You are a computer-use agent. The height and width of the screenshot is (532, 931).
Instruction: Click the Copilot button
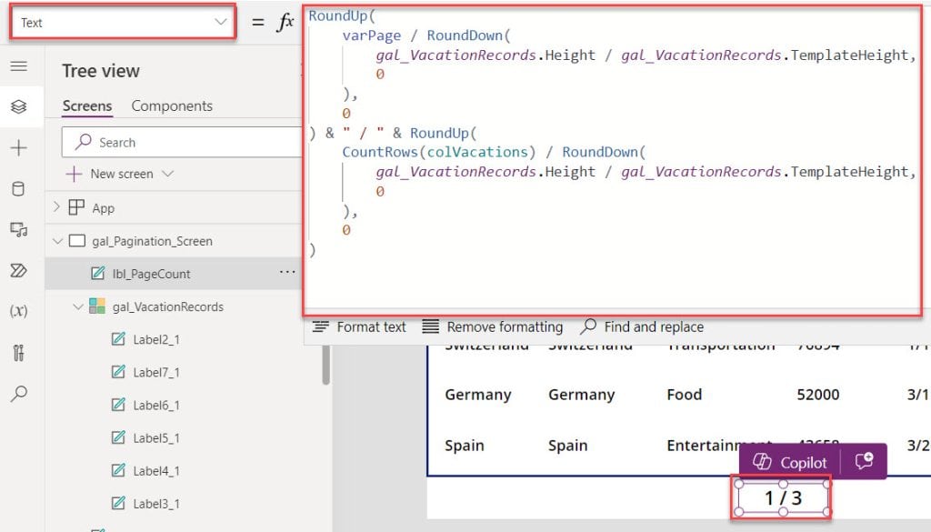pyautogui.click(x=790, y=463)
